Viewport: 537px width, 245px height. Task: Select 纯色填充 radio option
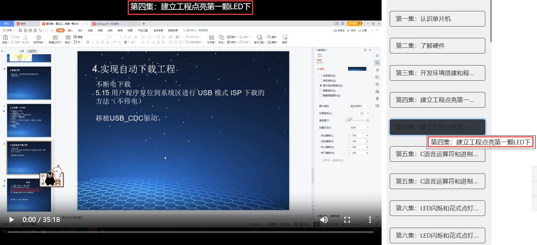click(321, 76)
